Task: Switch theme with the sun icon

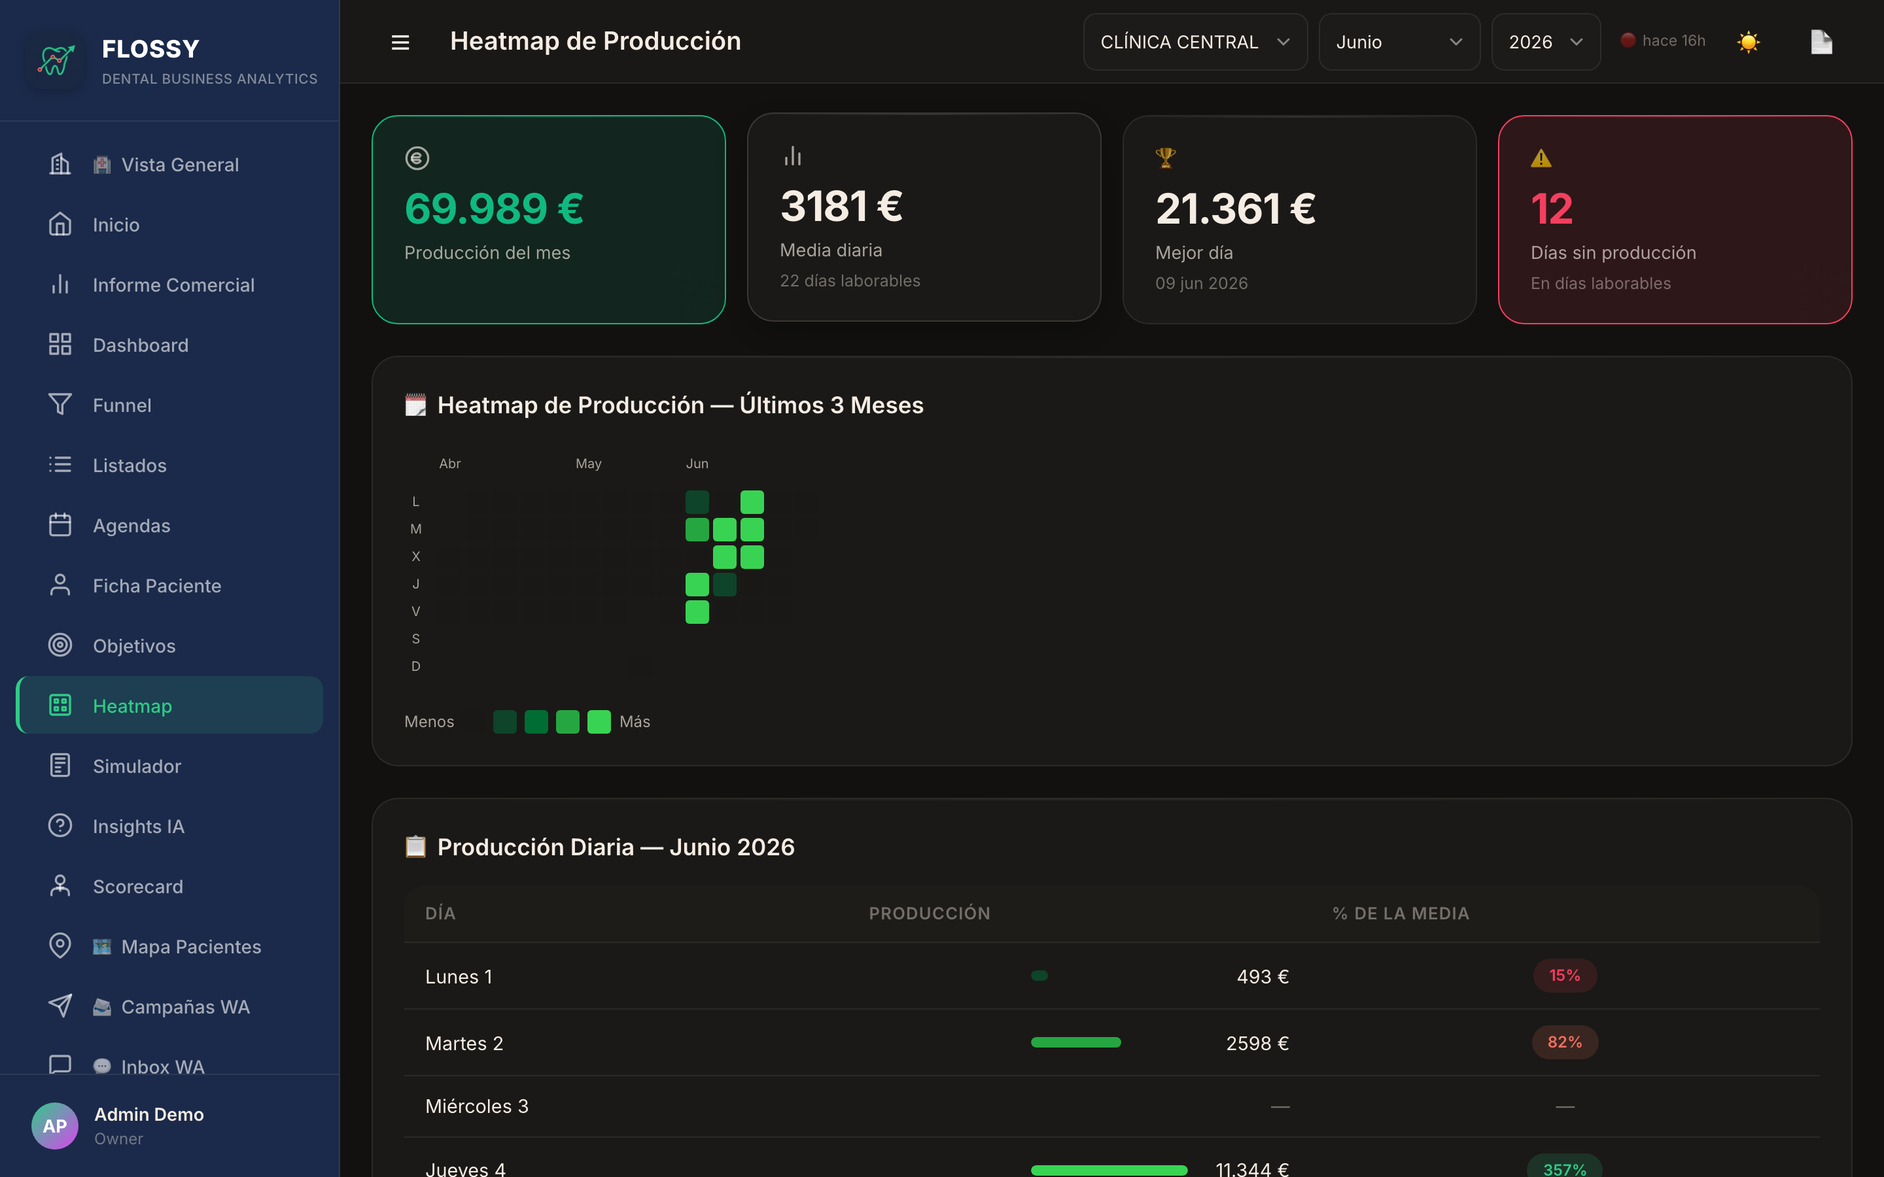Action: 1748,41
